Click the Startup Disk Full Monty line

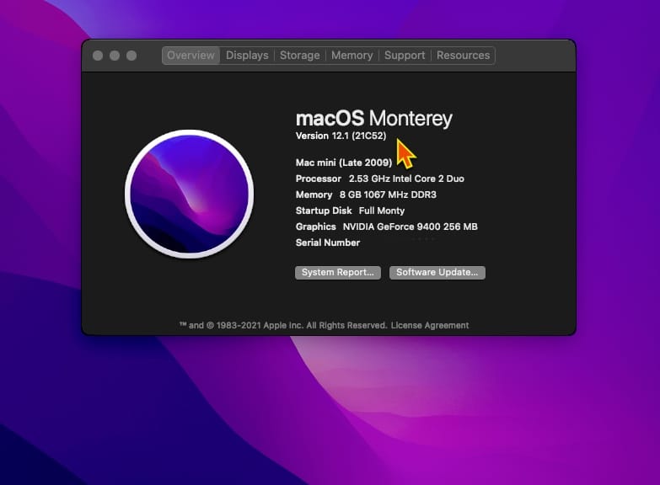click(x=350, y=211)
